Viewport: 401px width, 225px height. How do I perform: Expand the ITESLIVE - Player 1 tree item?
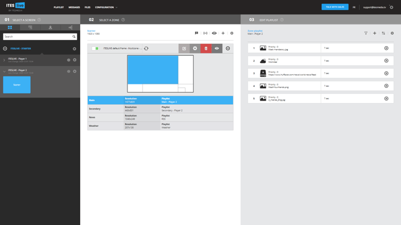pos(4,60)
